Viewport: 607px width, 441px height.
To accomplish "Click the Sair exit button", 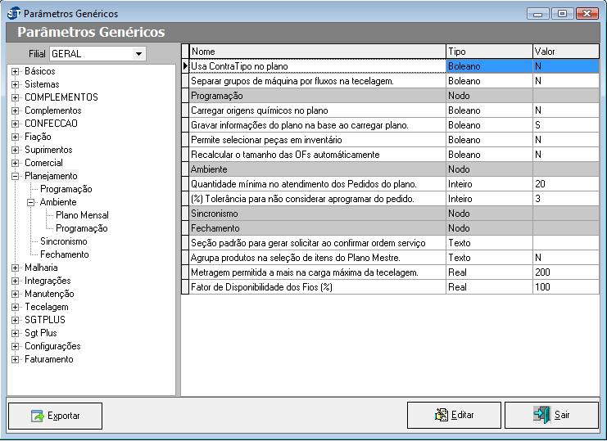I will tap(551, 415).
